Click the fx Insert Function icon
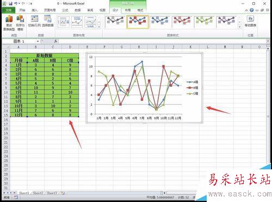The image size is (272, 202). [55, 41]
